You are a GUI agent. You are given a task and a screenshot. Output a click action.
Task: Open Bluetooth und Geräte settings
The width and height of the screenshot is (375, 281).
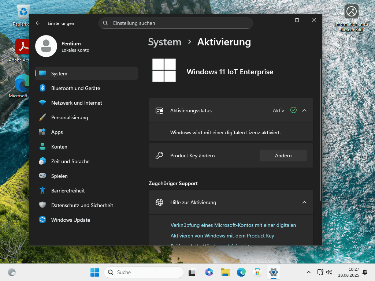tap(75, 88)
